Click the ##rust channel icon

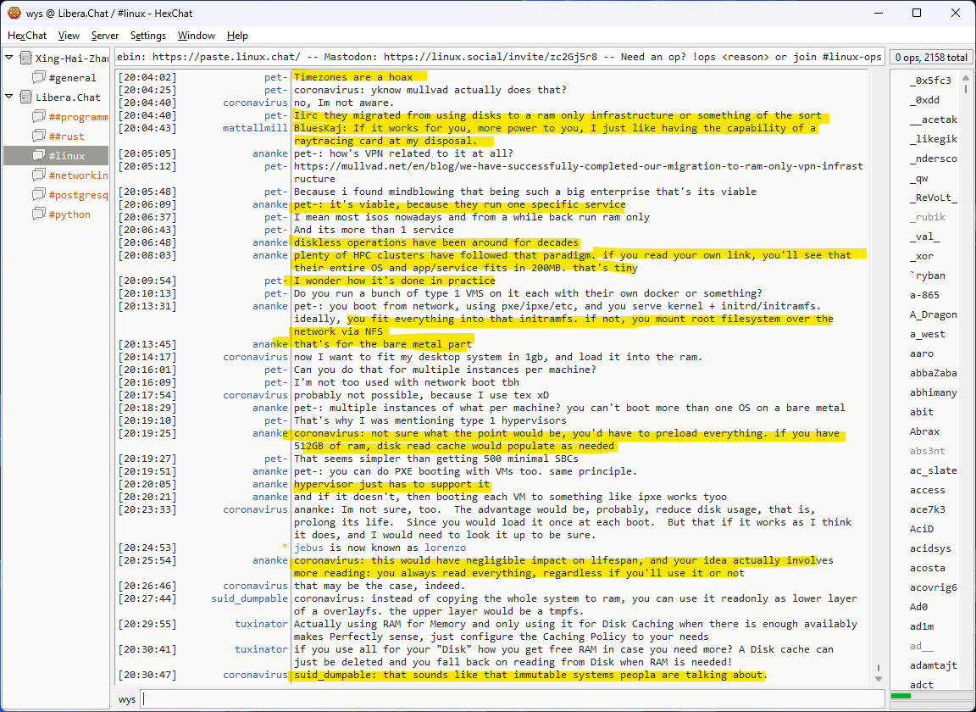pyautogui.click(x=38, y=136)
